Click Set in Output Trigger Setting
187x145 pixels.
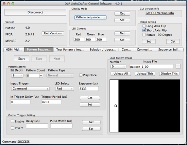tap(91, 129)
